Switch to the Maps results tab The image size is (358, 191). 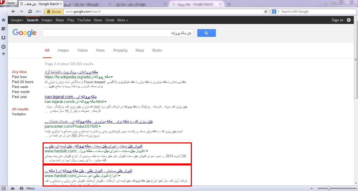pos(140,50)
